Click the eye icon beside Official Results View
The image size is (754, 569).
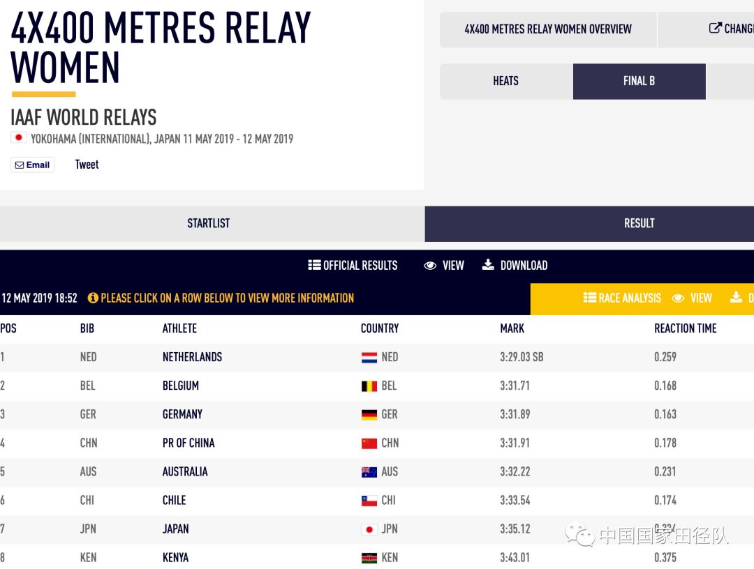pyautogui.click(x=430, y=266)
